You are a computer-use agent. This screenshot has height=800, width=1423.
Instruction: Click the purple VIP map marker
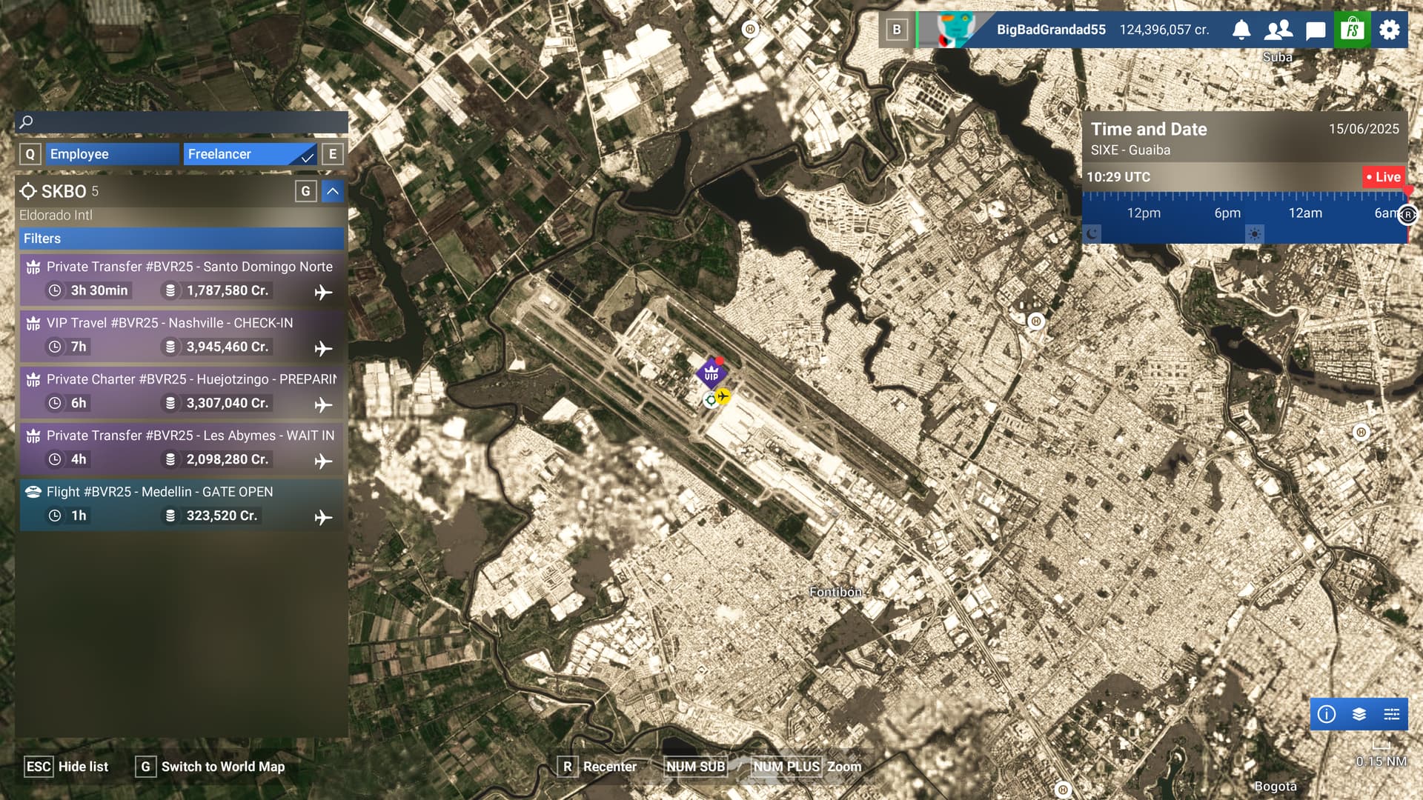coord(711,373)
